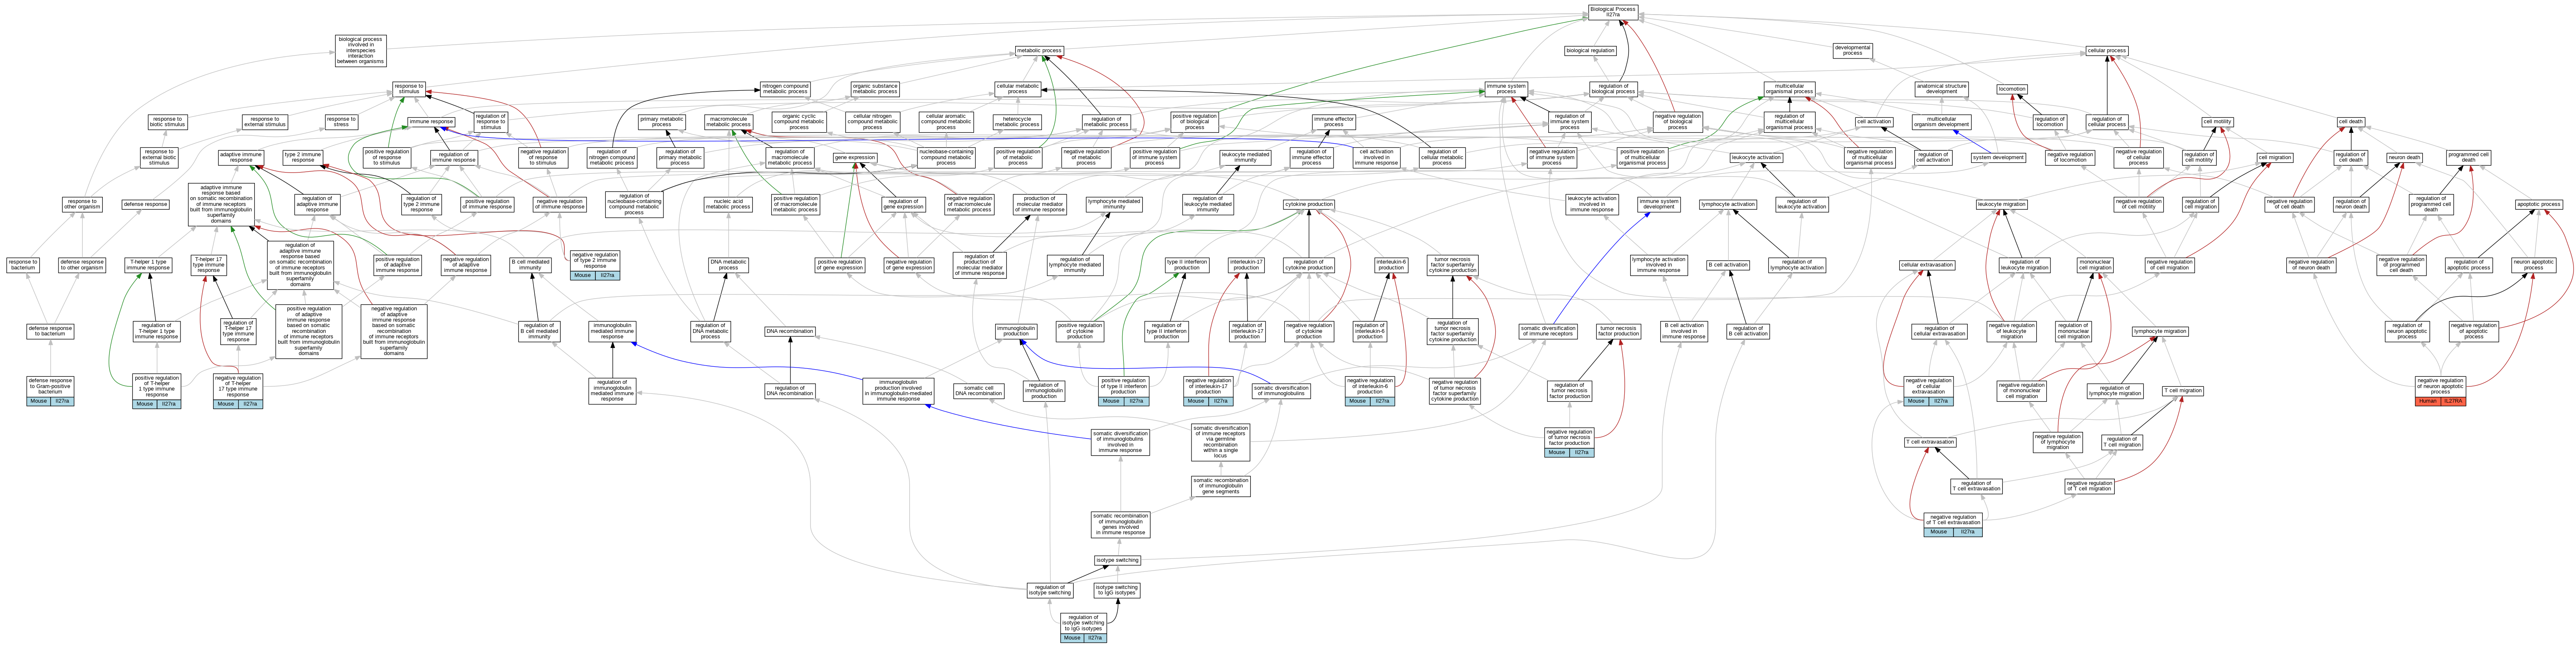Click the 'adaptive immune response' node
2576x647 pixels.
point(241,157)
